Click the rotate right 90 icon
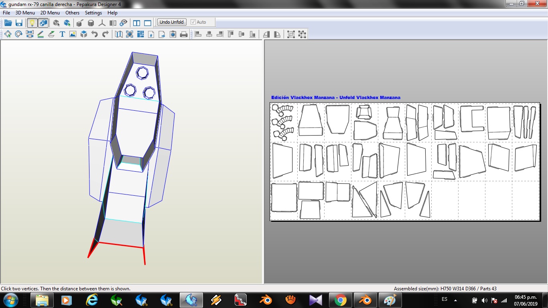This screenshot has width=548, height=308. coord(277,34)
